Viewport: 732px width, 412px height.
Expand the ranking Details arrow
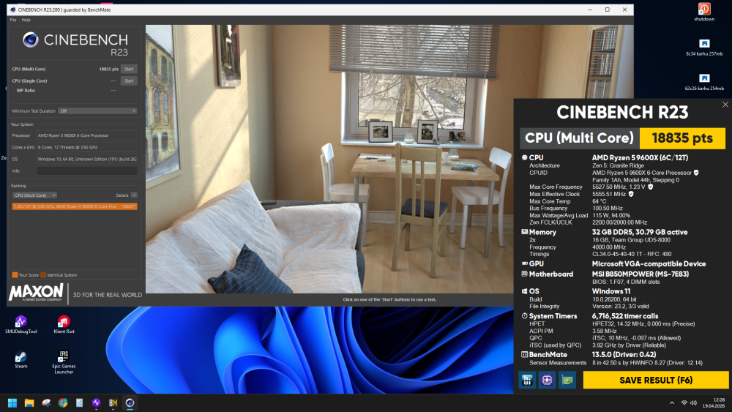point(134,195)
